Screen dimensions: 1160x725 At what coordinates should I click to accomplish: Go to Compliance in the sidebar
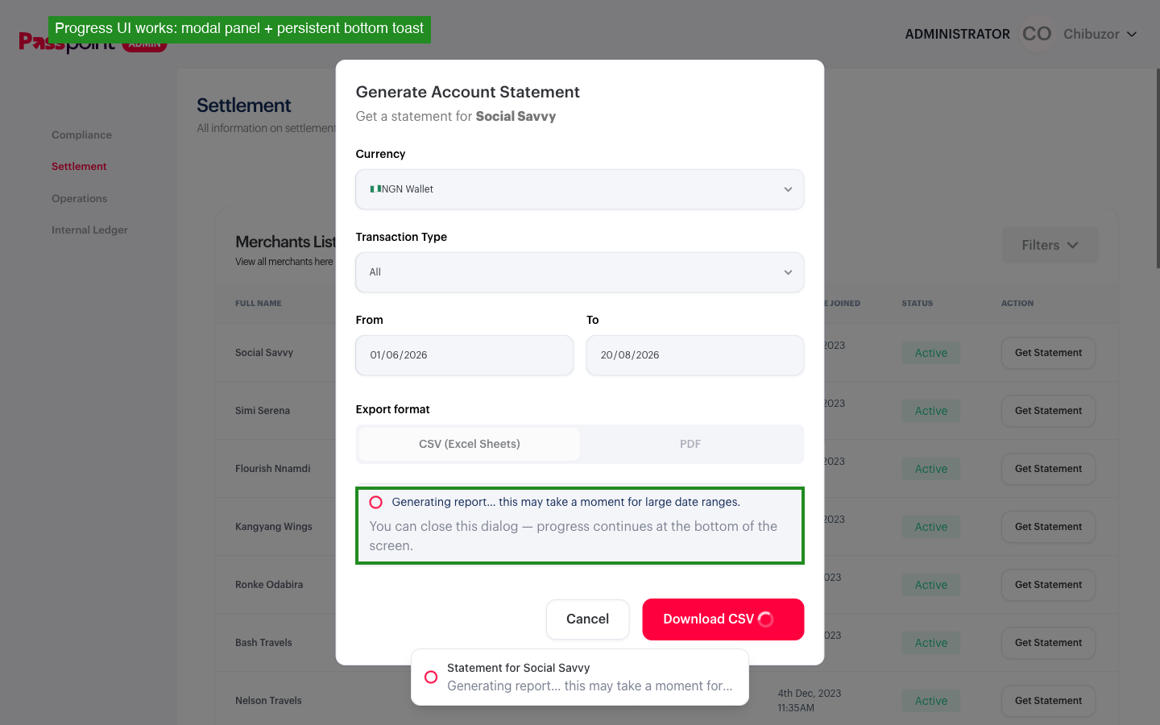coord(81,135)
